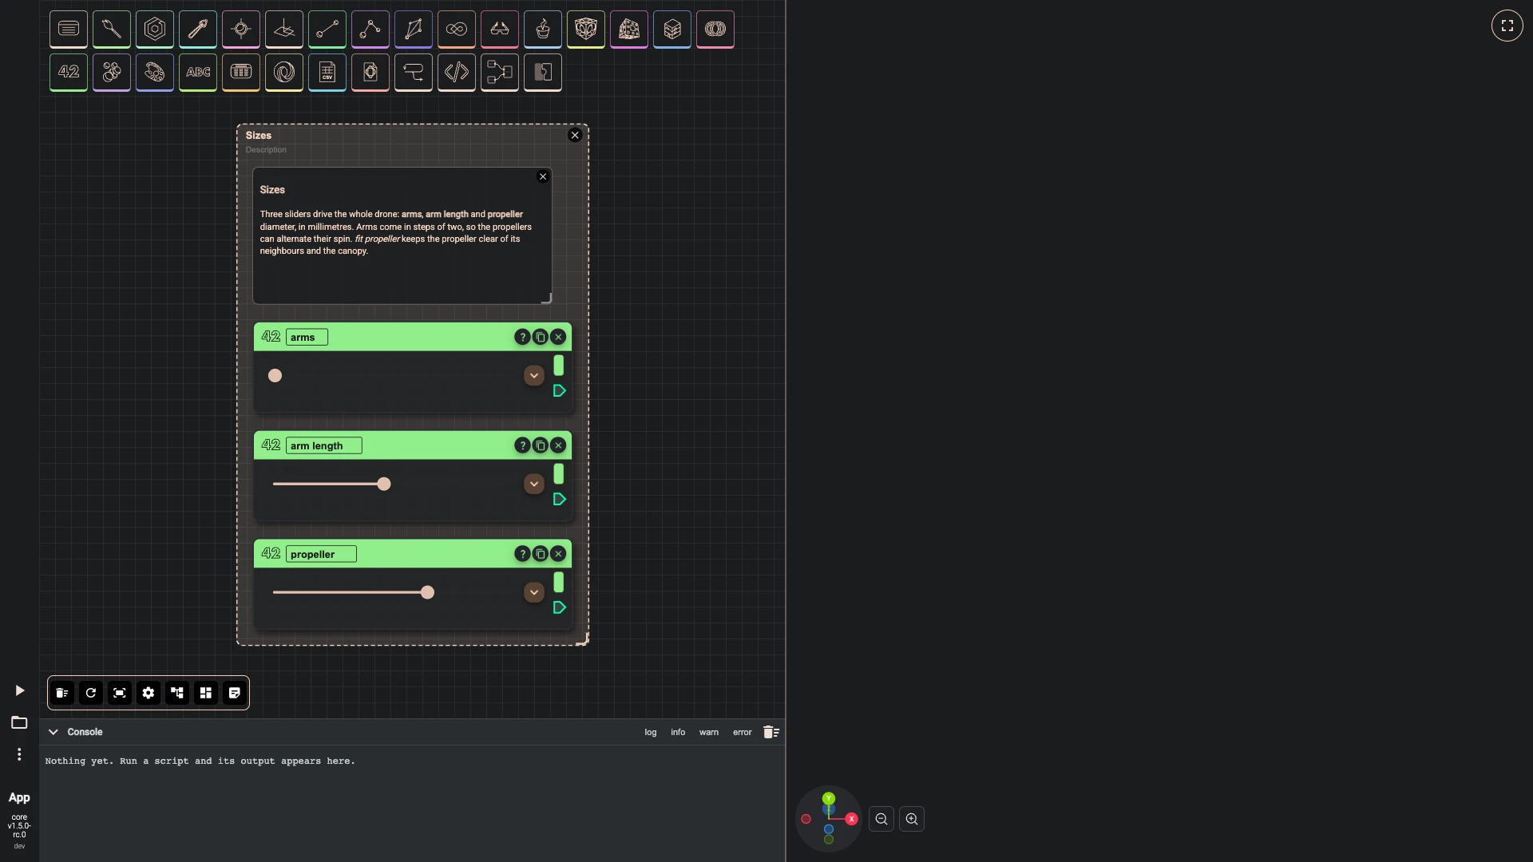Open the bubbles cluster icon

(x=112, y=73)
